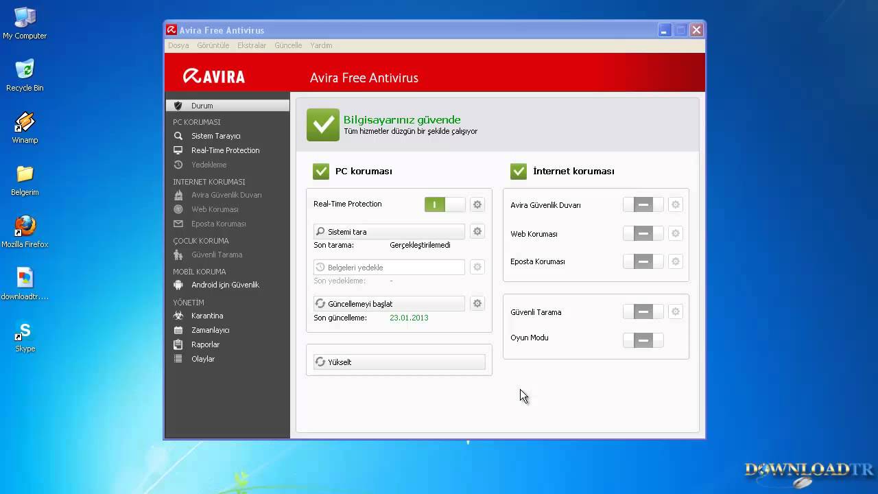Open the downloadtr desktop file icon

(25, 284)
